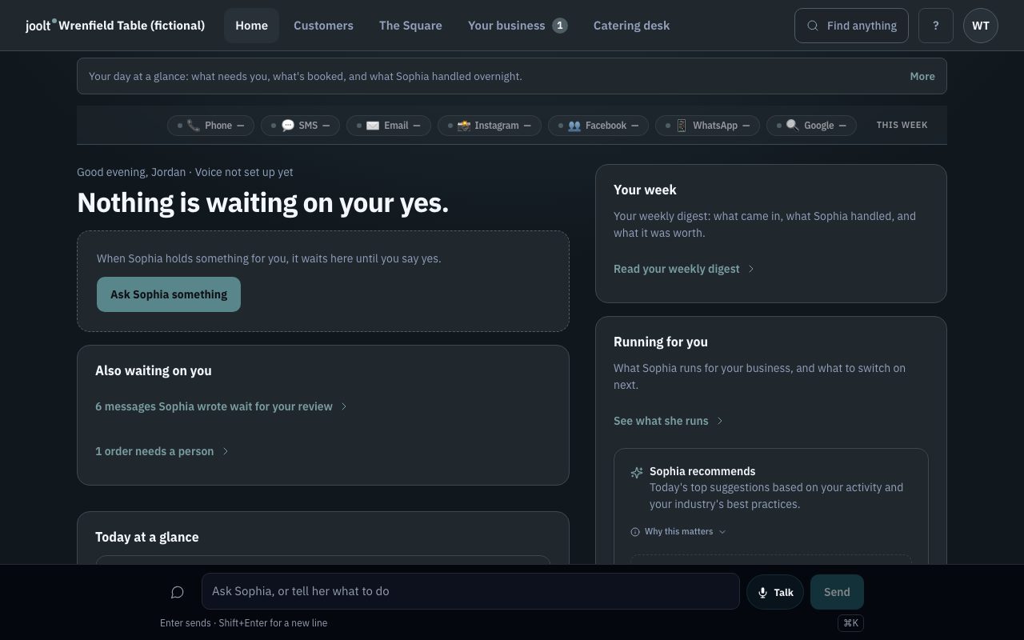Screen dimensions: 1024x640
Task: Expand the More link in day summary
Action: tap(922, 77)
